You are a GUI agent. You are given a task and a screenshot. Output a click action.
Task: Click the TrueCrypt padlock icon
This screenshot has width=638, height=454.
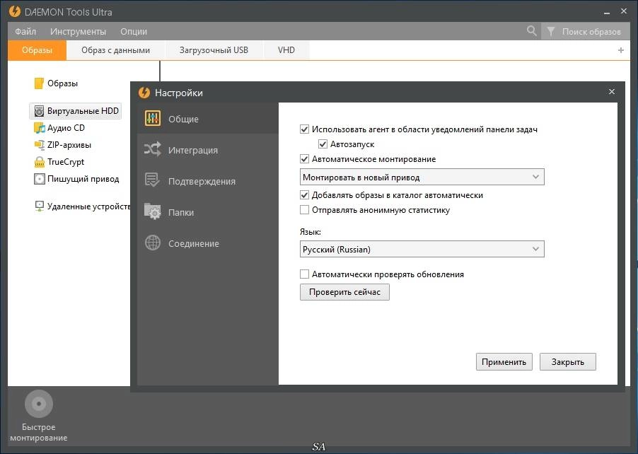pos(39,162)
